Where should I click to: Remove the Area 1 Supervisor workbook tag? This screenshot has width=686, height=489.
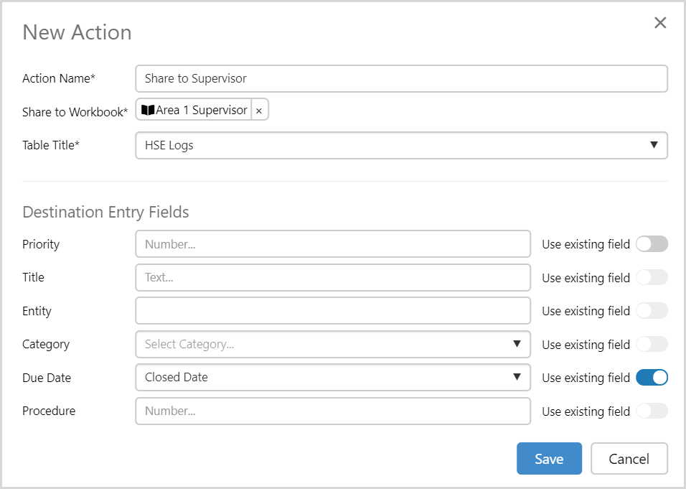point(259,111)
